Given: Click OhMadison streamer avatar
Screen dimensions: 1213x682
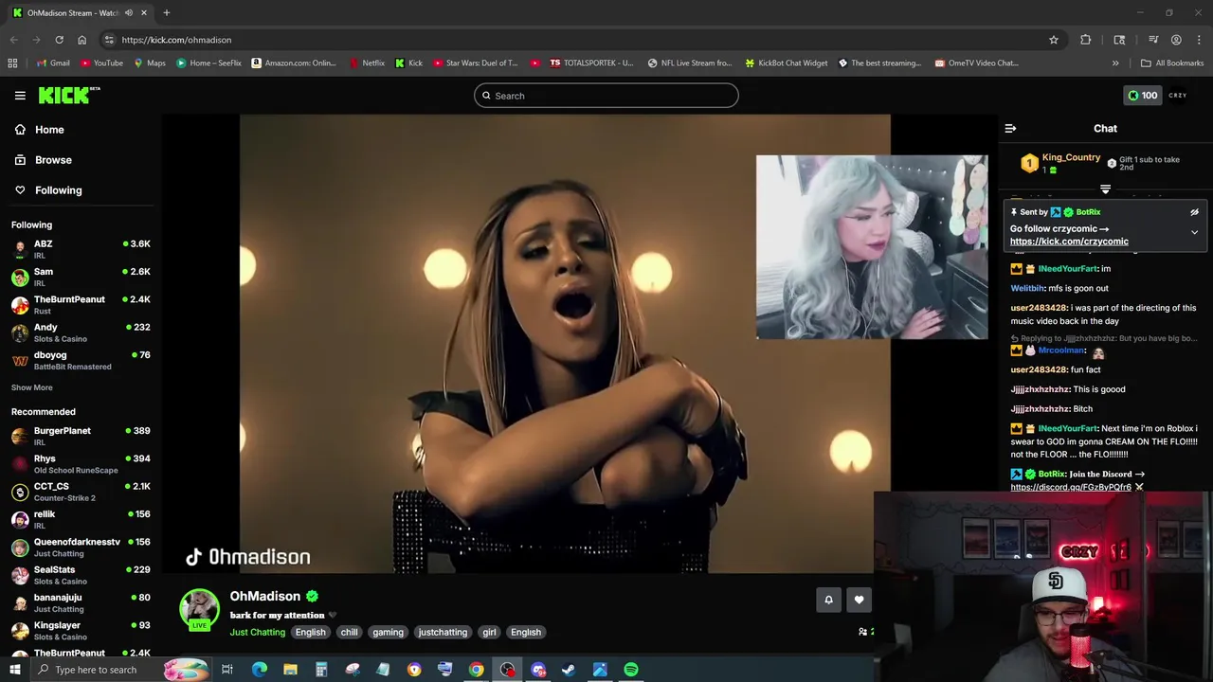Looking at the screenshot, I should pos(199,609).
